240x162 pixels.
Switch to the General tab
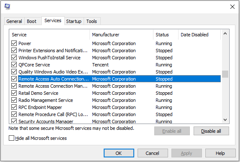(14, 21)
